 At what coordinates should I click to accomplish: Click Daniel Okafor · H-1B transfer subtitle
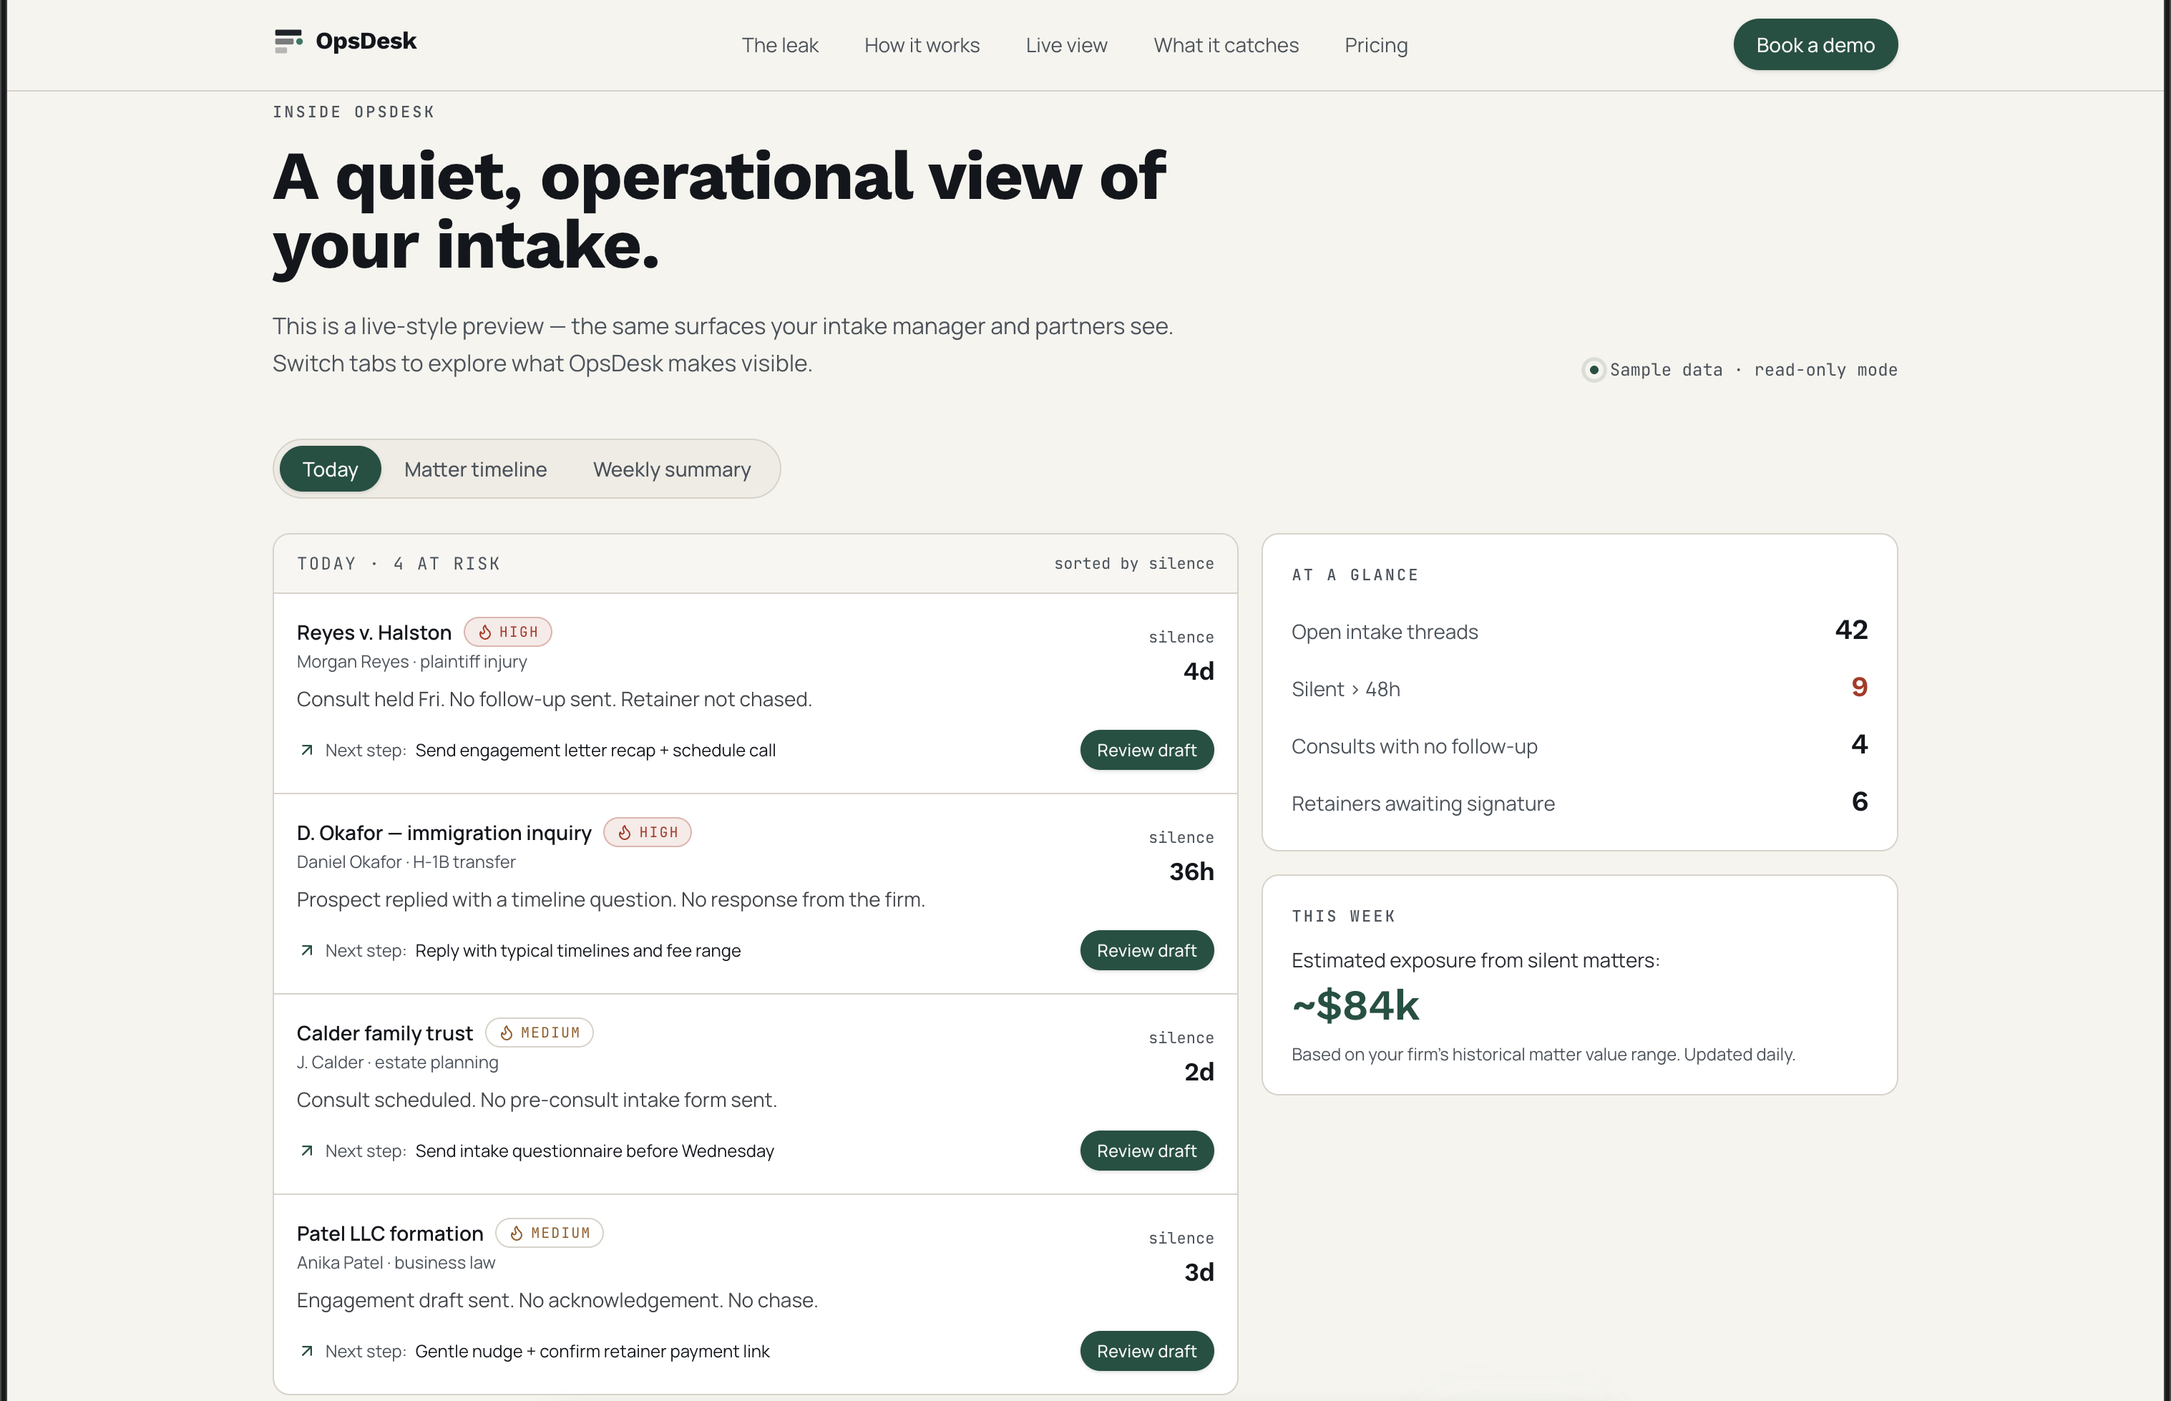pos(406,861)
